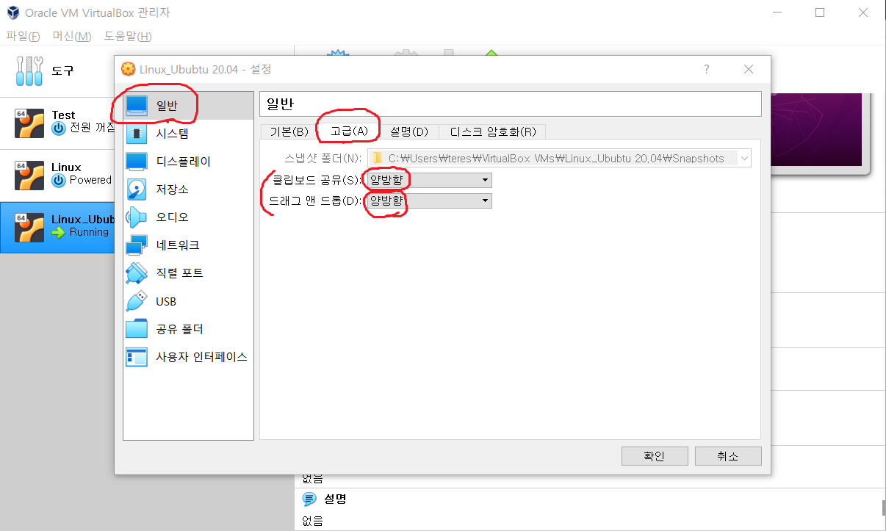Close the settings dialog
This screenshot has height=531, width=886.
pyautogui.click(x=749, y=69)
